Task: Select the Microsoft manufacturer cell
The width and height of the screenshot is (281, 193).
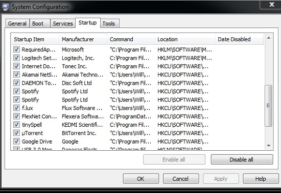Action: (73, 49)
